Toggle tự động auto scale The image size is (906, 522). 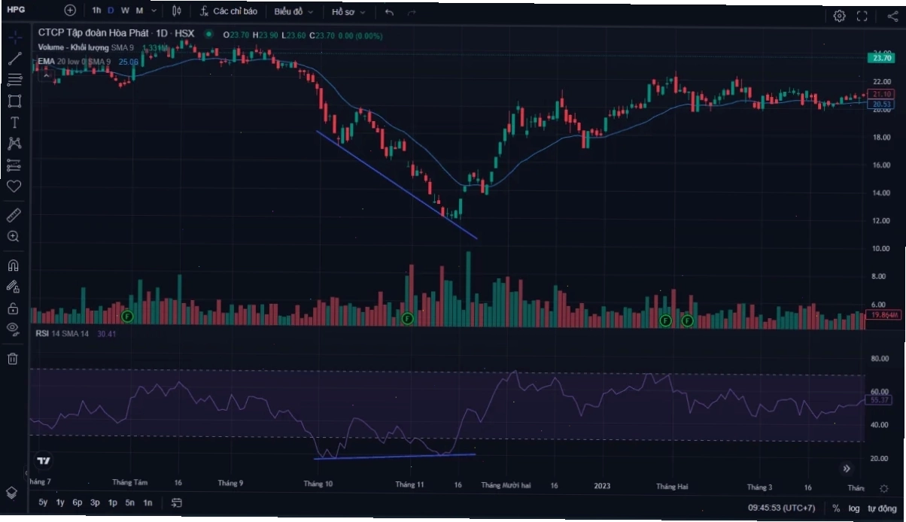coord(882,509)
